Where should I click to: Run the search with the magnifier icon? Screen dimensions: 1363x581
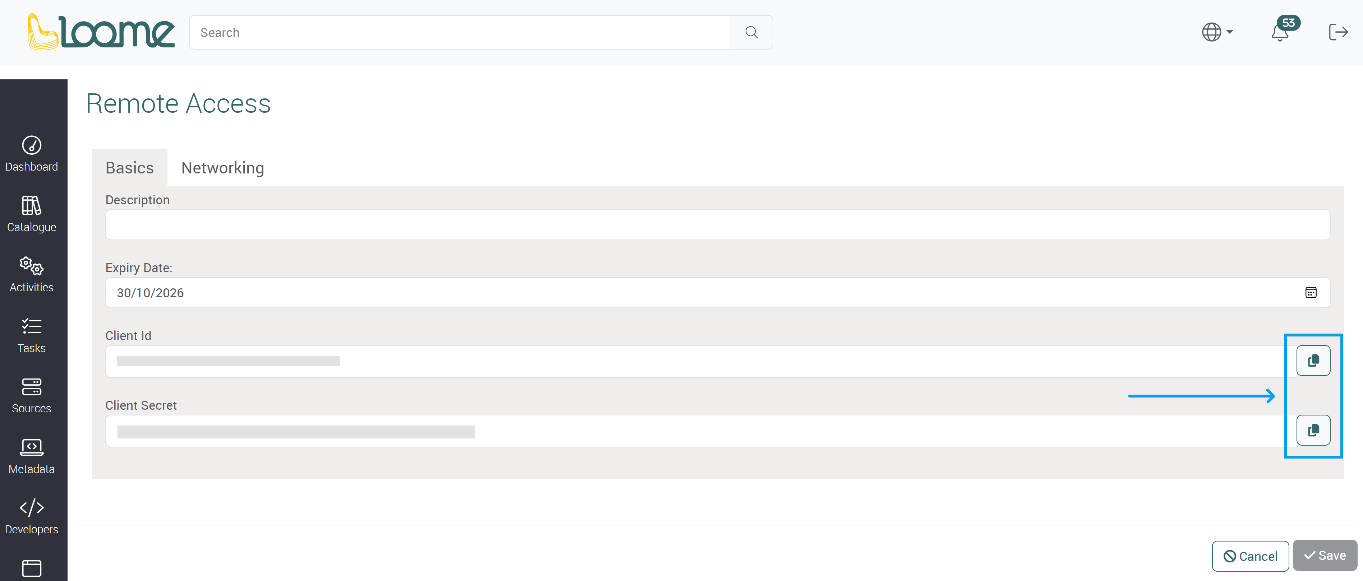[x=751, y=32]
